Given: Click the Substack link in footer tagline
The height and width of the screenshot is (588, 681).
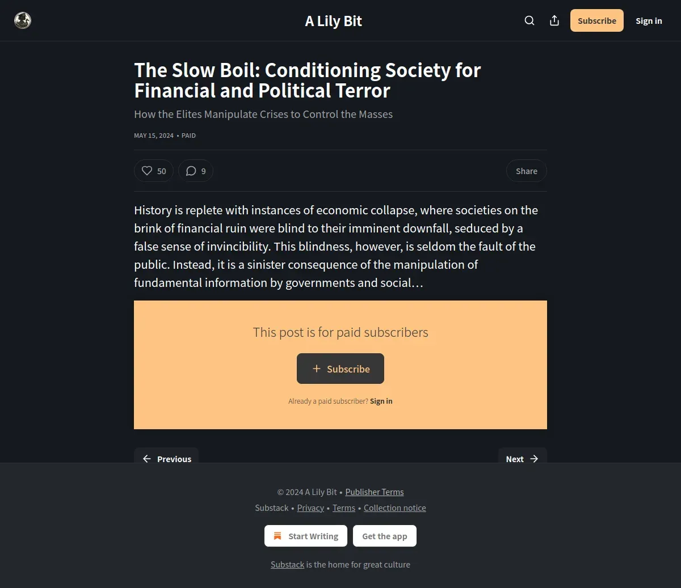Looking at the screenshot, I should 288,565.
